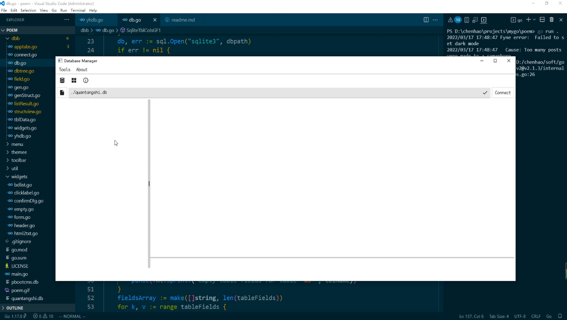The image size is (567, 320).
Task: Open VS Code Selection menu
Action: 28,10
